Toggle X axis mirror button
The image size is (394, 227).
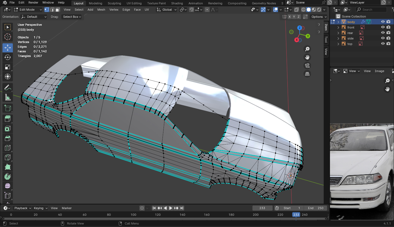point(289,17)
